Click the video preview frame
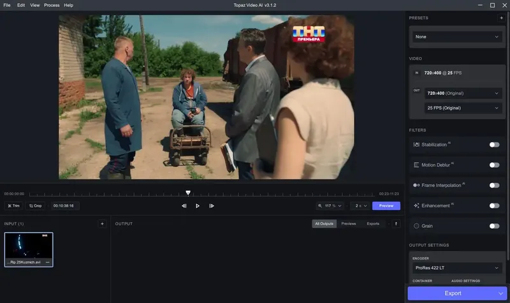The height and width of the screenshot is (303, 510). (x=206, y=97)
